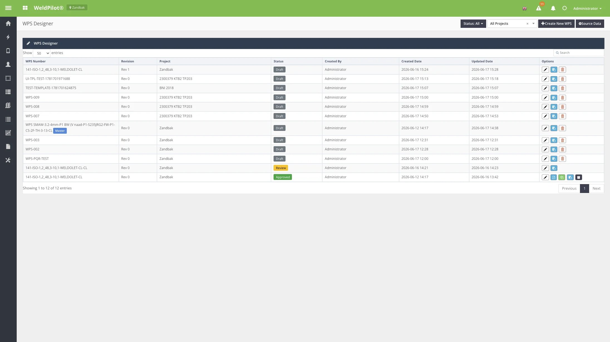
Task: Open the wrench and tools sidebar icon
Action: coord(8,160)
